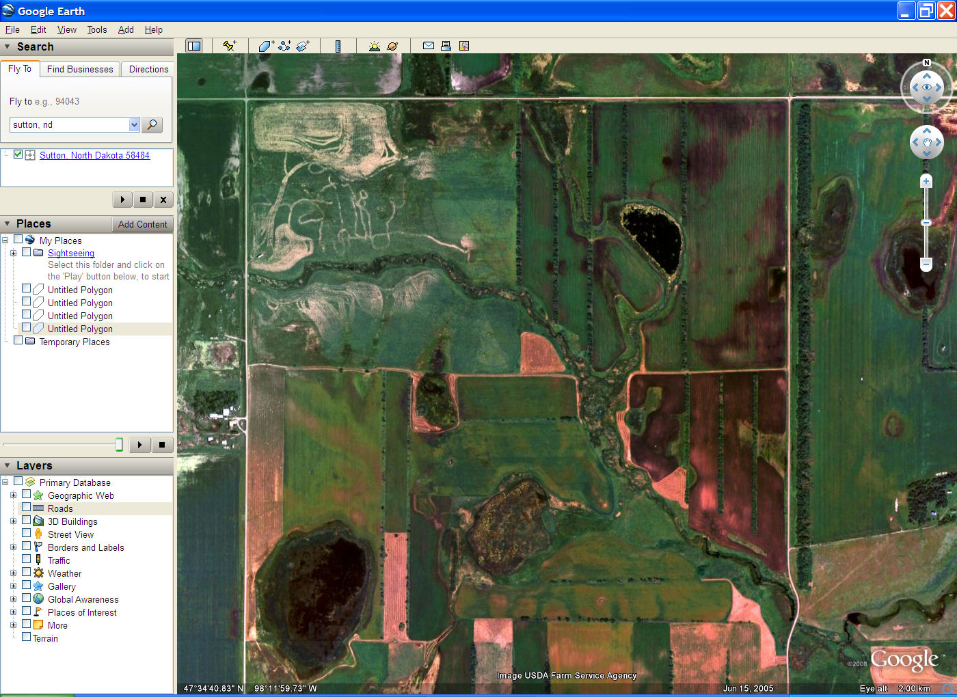Screen dimensions: 957x697
Task: Add a placemark with the pushpin icon
Action: [x=230, y=46]
